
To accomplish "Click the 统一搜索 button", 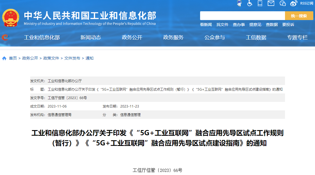I will 299,16.
